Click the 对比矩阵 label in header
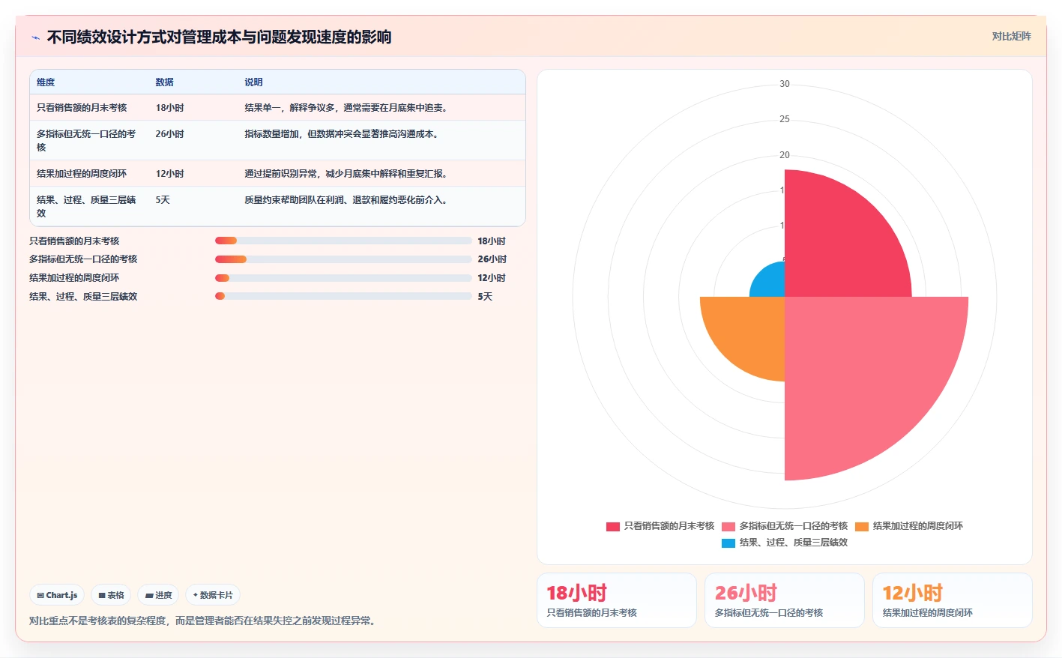This screenshot has height=658, width=1062. click(x=1011, y=36)
